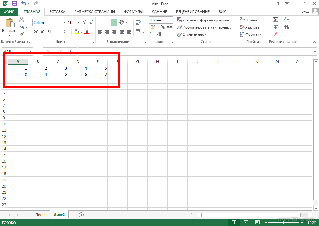The height and width of the screenshot is (226, 319).
Task: Apply cell borders icon
Action: coord(63,32)
